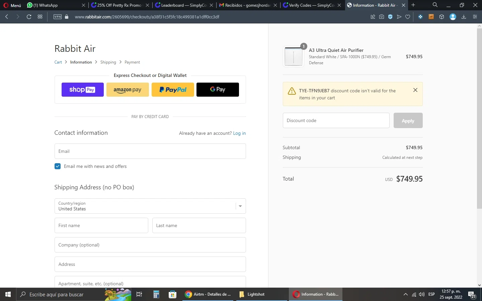Switch to the Recibidos Gmail tab

pyautogui.click(x=248, y=5)
